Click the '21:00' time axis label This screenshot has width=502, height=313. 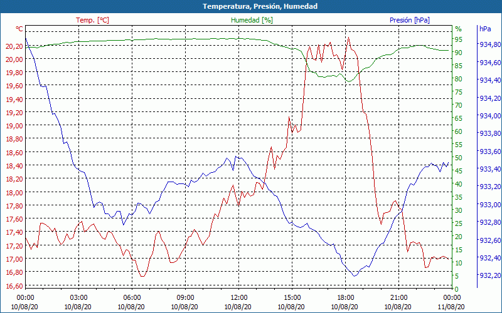tap(398, 298)
